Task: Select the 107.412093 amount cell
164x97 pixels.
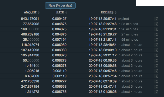Action: point(30,50)
